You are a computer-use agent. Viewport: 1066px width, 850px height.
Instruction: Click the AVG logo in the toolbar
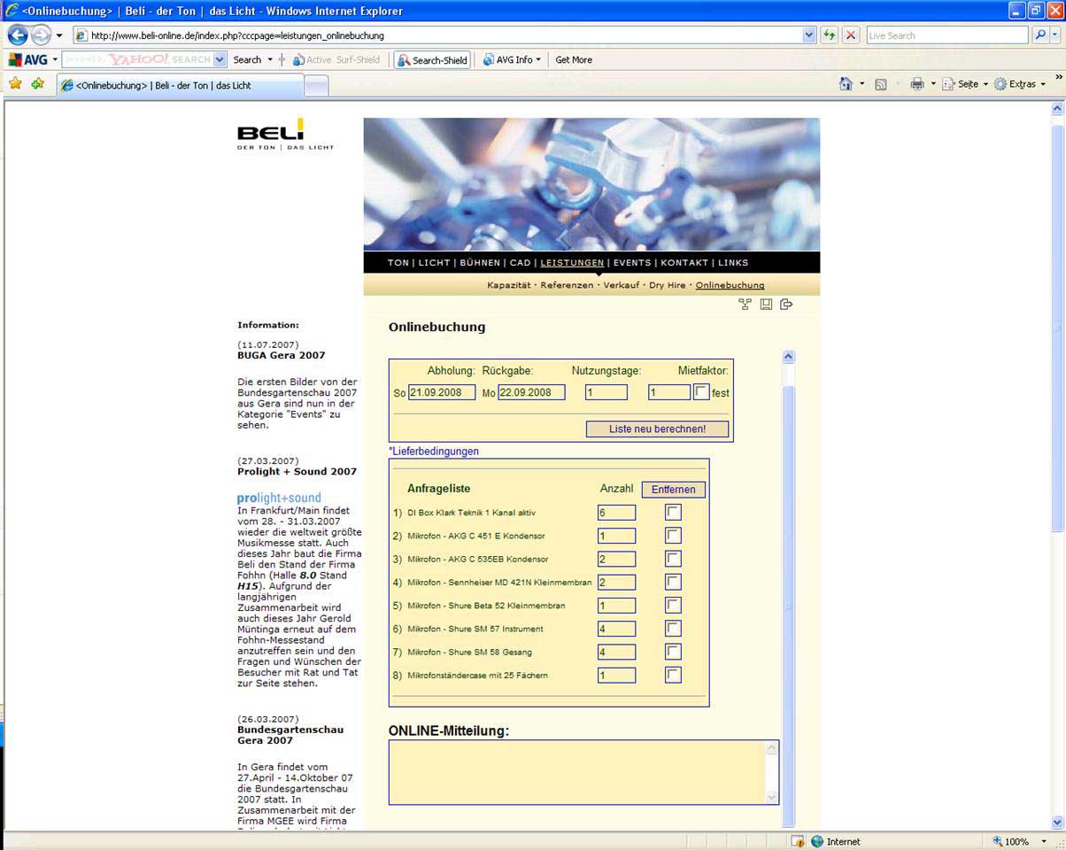click(x=27, y=59)
